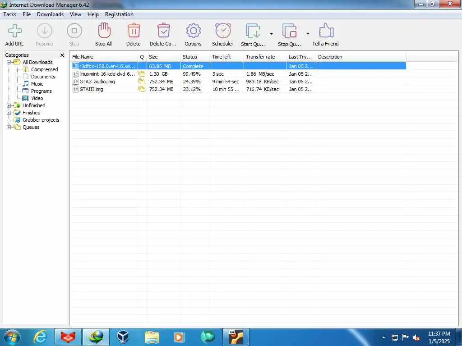Open the Scheduler clock icon
Viewport: 462px width, 346px height.
click(223, 31)
